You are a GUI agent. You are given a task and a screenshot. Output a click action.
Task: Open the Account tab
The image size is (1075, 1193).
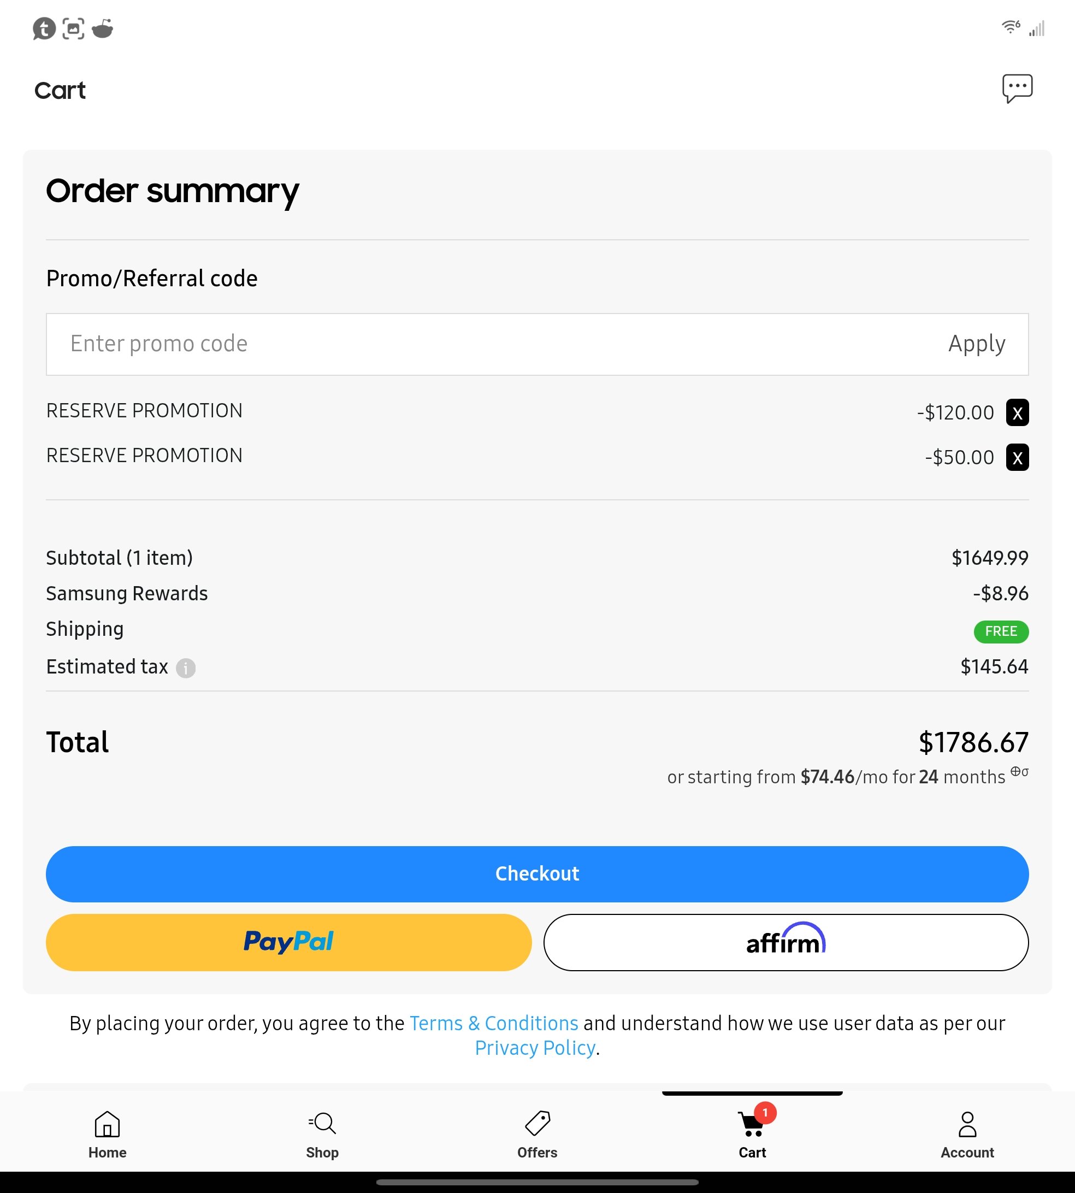click(x=967, y=1134)
